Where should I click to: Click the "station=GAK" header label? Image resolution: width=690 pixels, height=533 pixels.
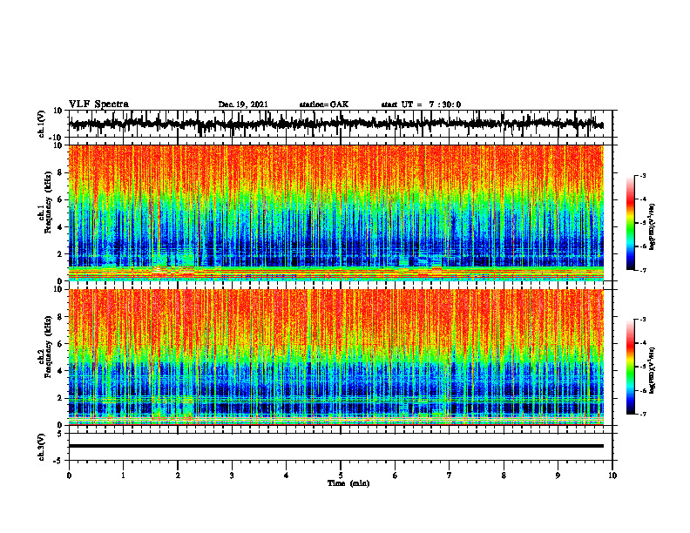(x=324, y=105)
